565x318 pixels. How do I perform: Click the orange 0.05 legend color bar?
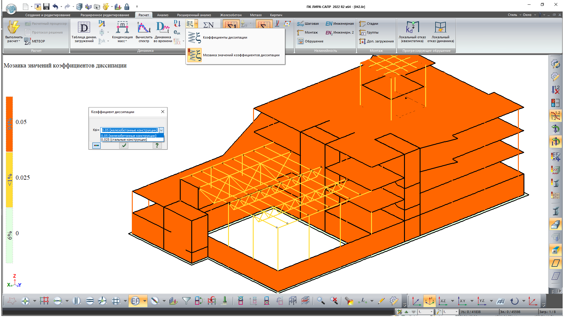(x=9, y=124)
